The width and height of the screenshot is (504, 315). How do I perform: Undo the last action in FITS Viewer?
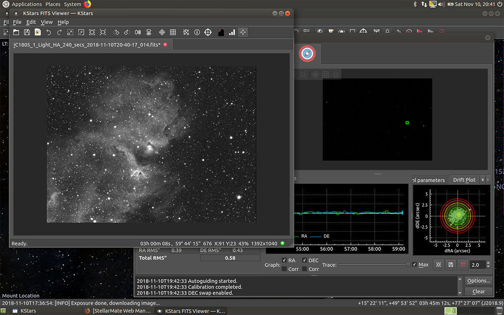coord(49,32)
